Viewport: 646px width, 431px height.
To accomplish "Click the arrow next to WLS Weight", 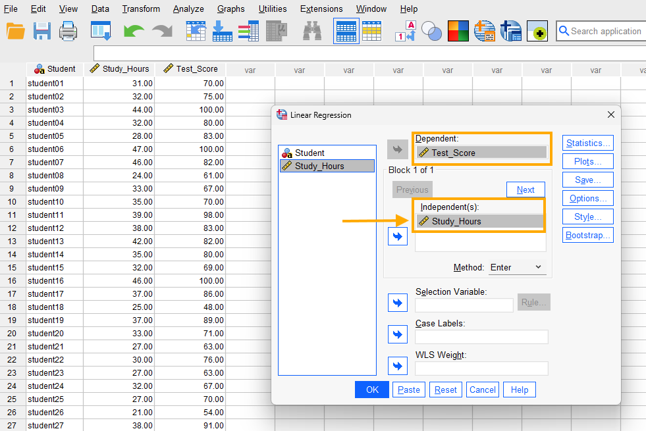I will point(397,366).
